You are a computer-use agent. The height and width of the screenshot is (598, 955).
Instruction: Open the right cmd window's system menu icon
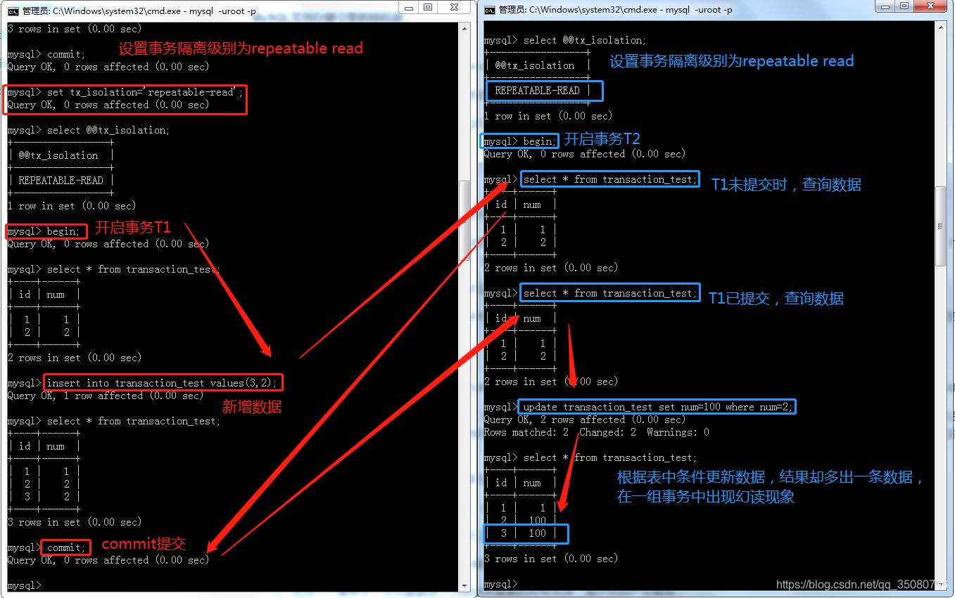[489, 10]
